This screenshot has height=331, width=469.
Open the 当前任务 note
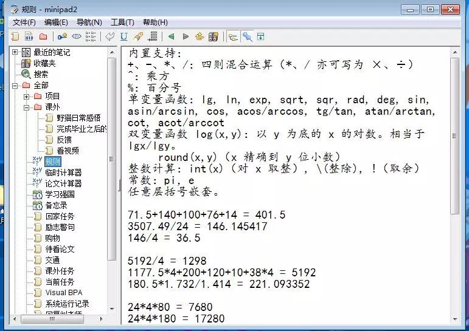click(60, 282)
